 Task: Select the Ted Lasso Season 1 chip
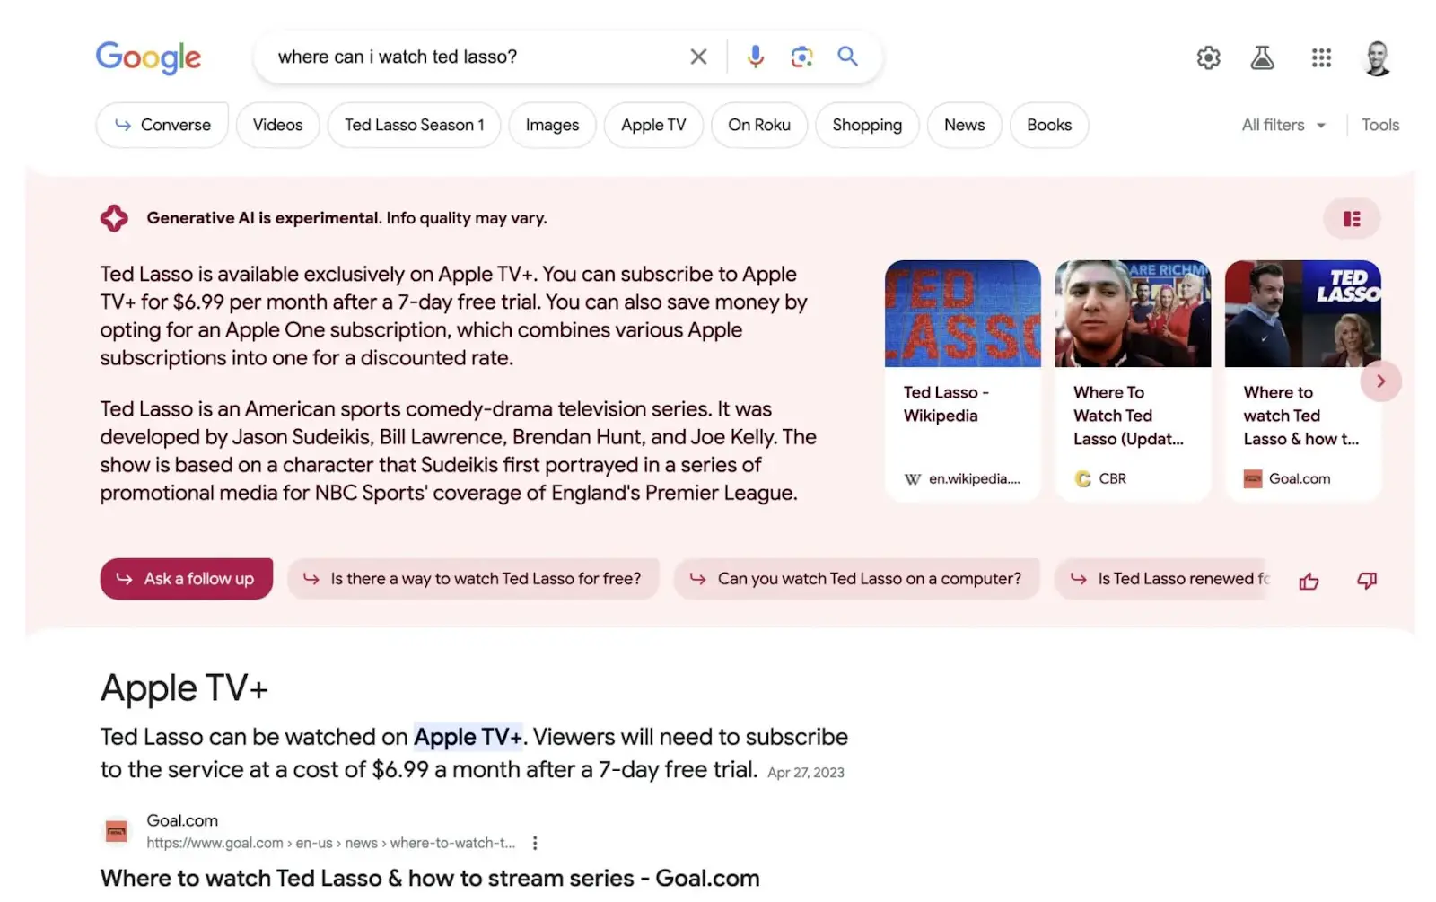[415, 126]
